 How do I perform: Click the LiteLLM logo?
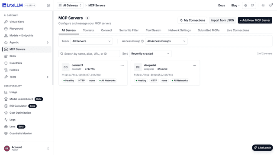[x=13, y=5]
